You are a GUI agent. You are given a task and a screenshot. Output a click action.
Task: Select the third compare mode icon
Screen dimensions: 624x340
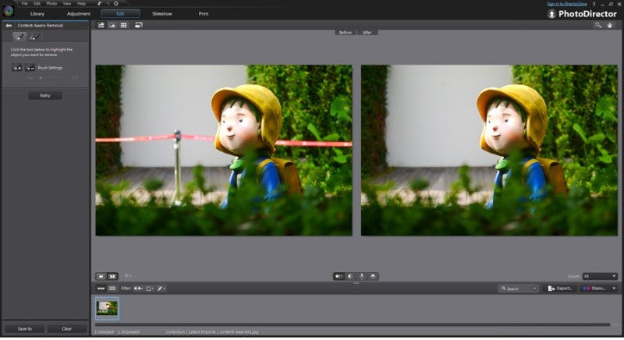click(361, 276)
